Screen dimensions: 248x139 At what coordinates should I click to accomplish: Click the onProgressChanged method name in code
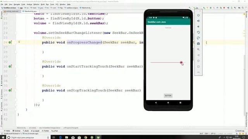[84, 42]
